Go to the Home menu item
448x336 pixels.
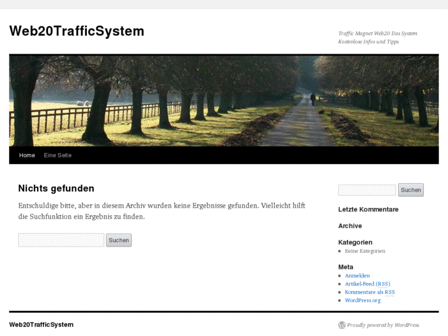pos(27,155)
